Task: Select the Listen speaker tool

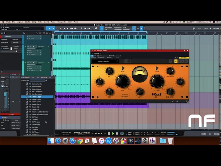Action: 75,28
